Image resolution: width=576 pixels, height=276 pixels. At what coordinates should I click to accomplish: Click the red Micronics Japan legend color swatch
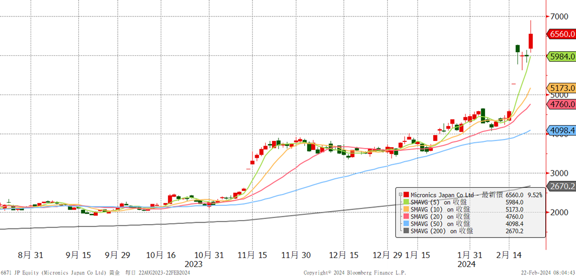pos(406,195)
